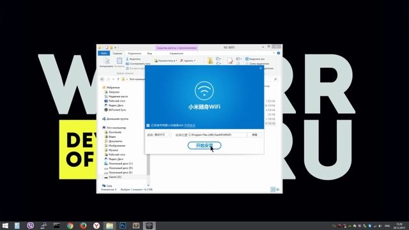
Task: Select the Xiaomi (G:) drive in sidebar
Action: (112, 177)
